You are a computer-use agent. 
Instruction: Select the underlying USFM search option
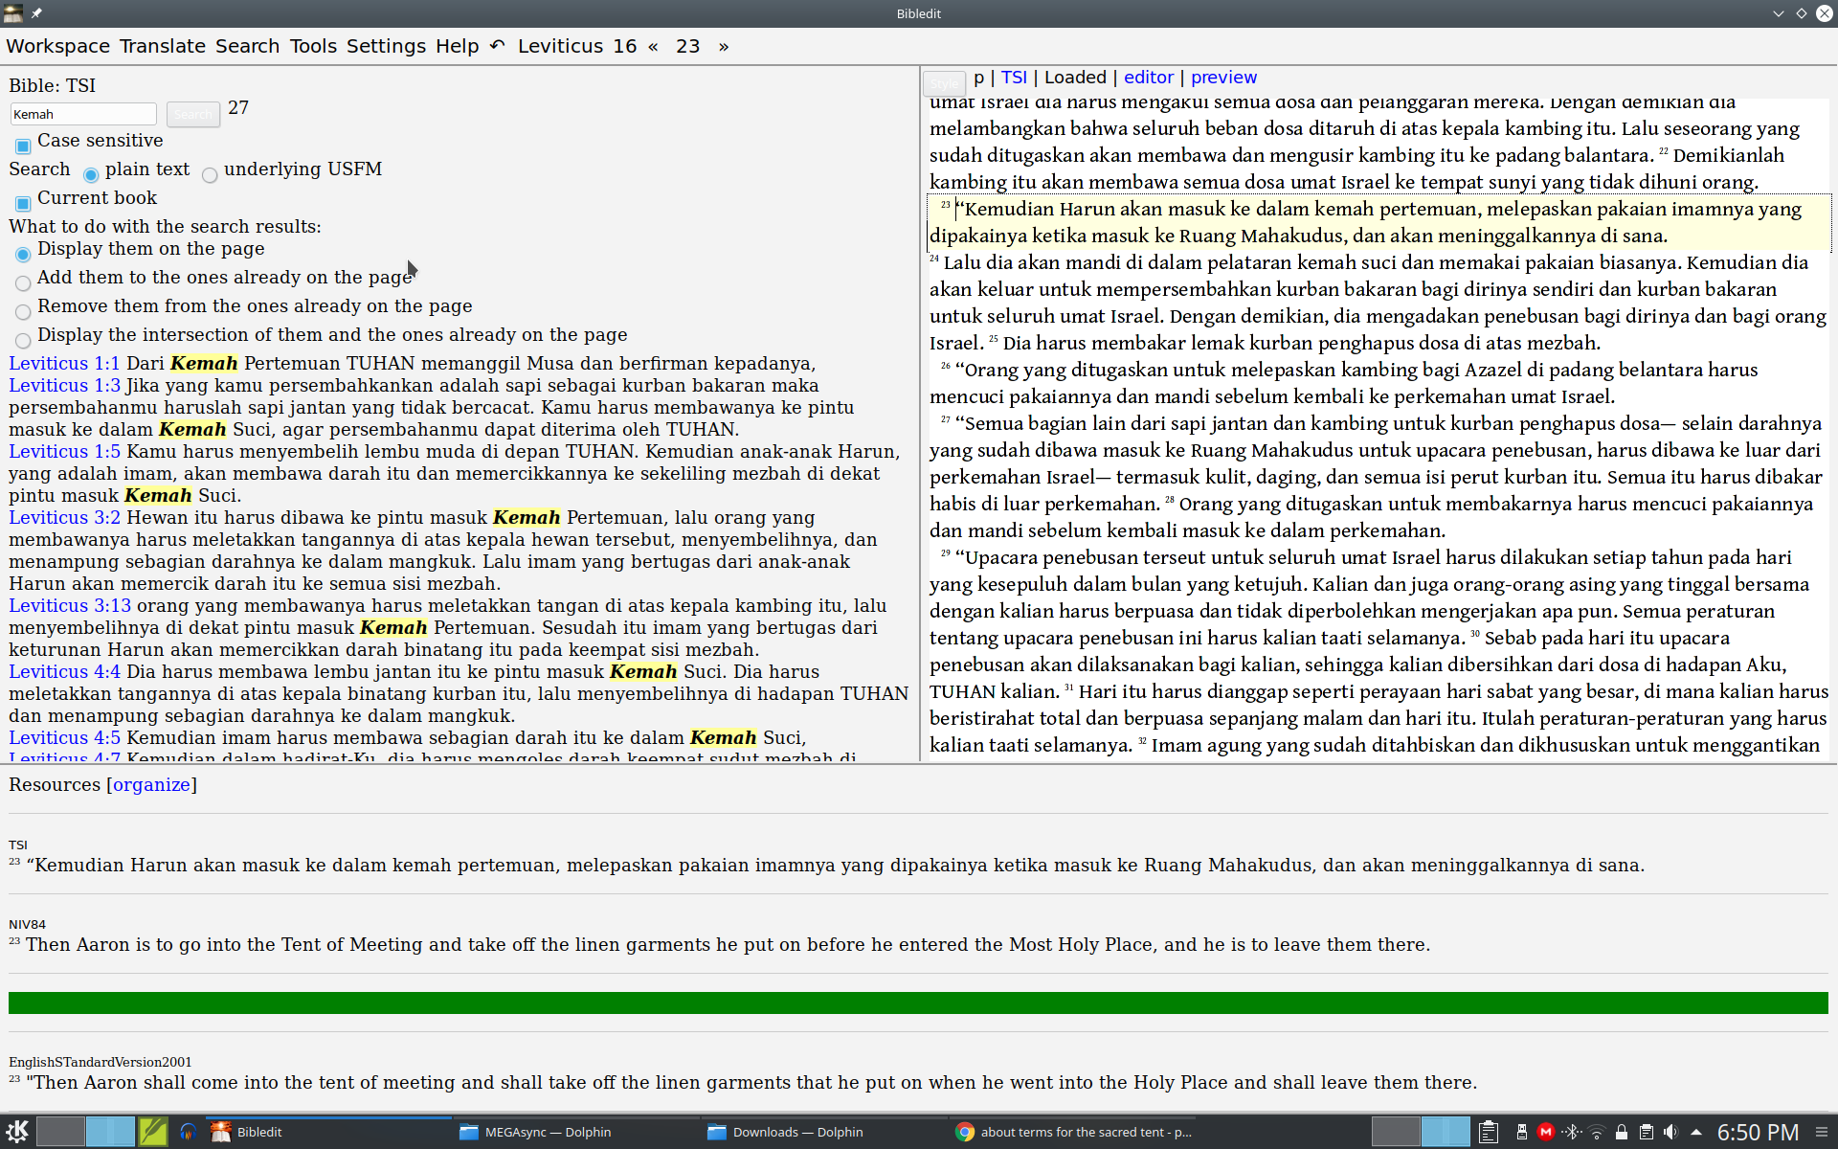(210, 175)
